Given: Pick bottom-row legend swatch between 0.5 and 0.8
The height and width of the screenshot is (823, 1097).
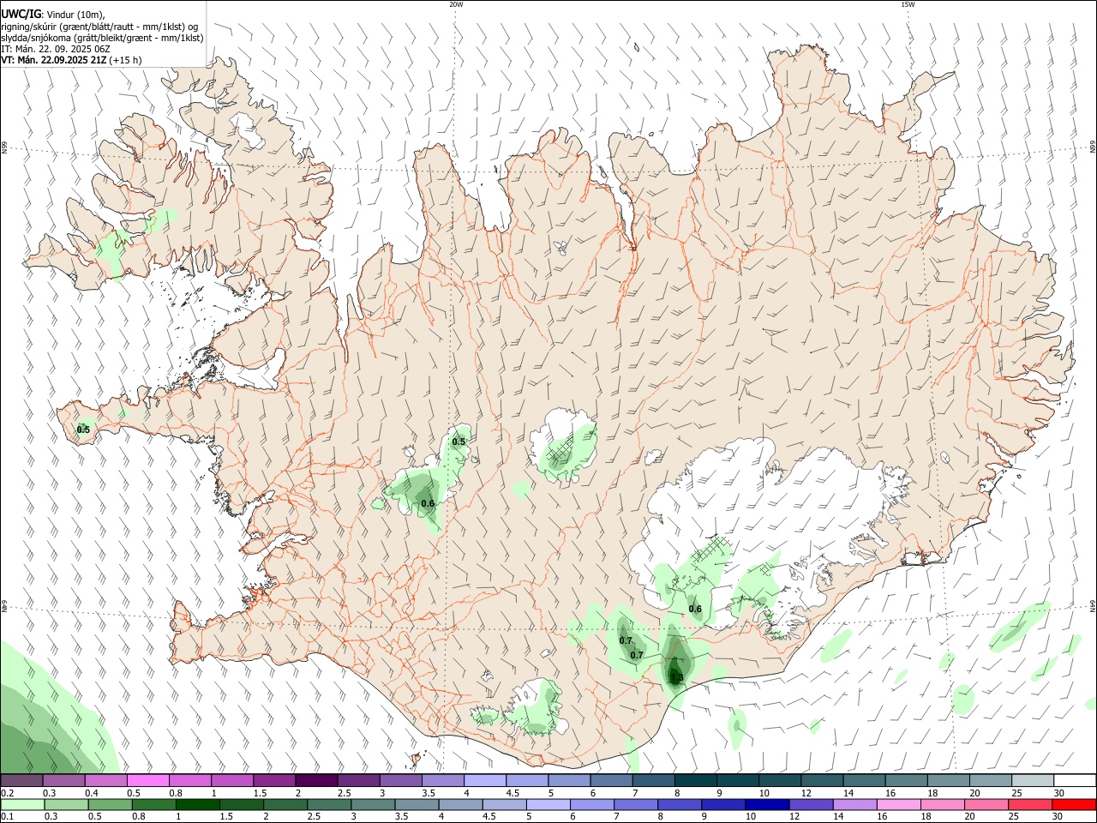Looking at the screenshot, I should pos(110,804).
